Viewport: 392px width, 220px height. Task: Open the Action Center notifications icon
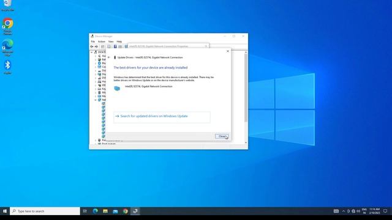pos(385,211)
